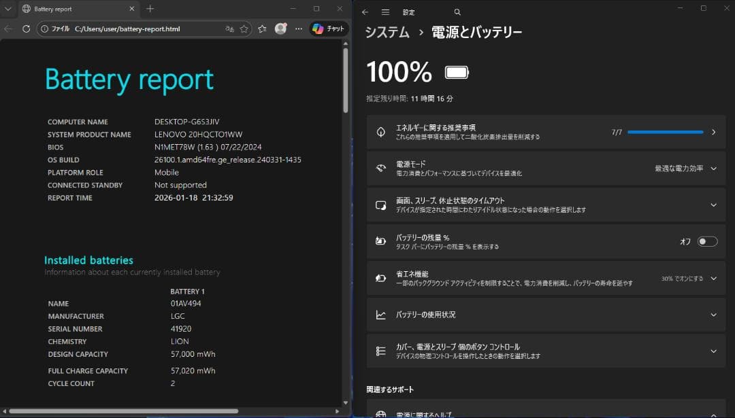Click the エネルギーに関する推奨事項 recommendation icon

point(381,132)
